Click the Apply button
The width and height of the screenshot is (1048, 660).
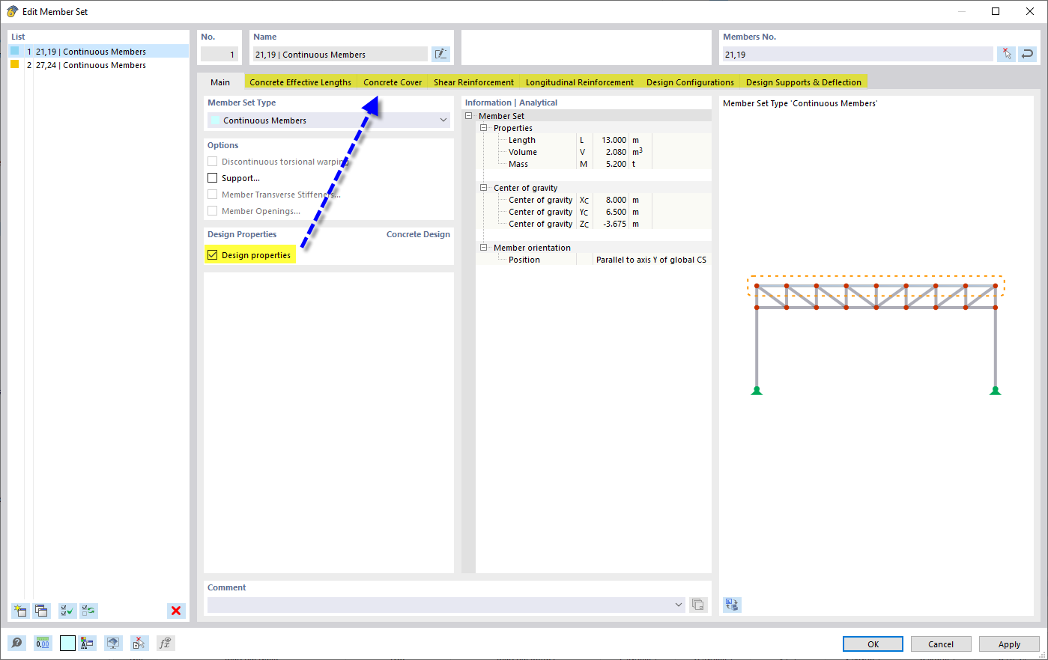click(1009, 644)
